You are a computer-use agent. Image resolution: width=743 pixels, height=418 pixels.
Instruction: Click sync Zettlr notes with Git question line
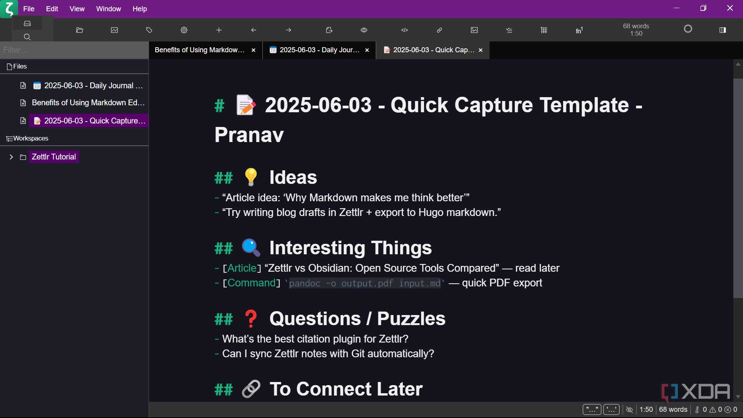coord(328,354)
